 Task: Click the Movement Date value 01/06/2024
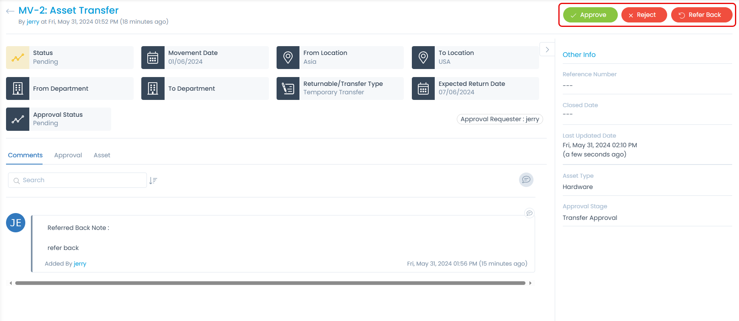click(x=185, y=62)
